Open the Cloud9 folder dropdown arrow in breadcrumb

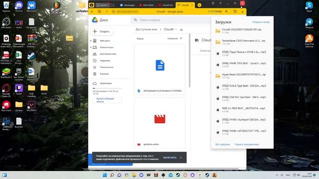(176, 29)
